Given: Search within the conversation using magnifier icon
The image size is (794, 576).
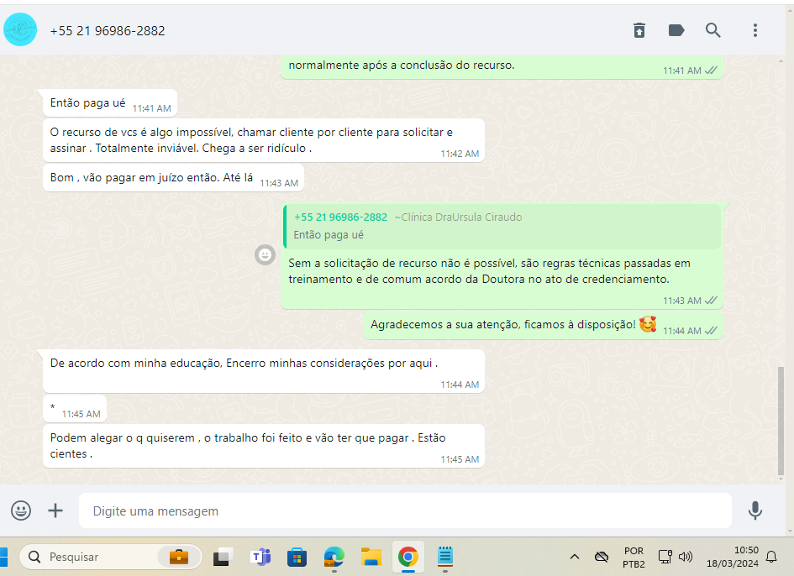Looking at the screenshot, I should (x=713, y=30).
